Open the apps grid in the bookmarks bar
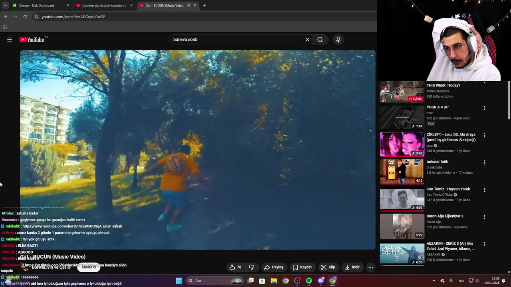The width and height of the screenshot is (511, 287). [x=5, y=27]
